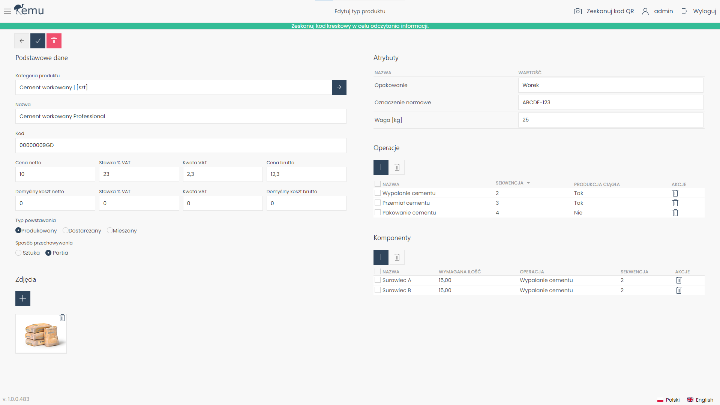Screen dimensions: 720x405
Task: Sort operations by Sekwencja column arrow
Action: point(528,183)
